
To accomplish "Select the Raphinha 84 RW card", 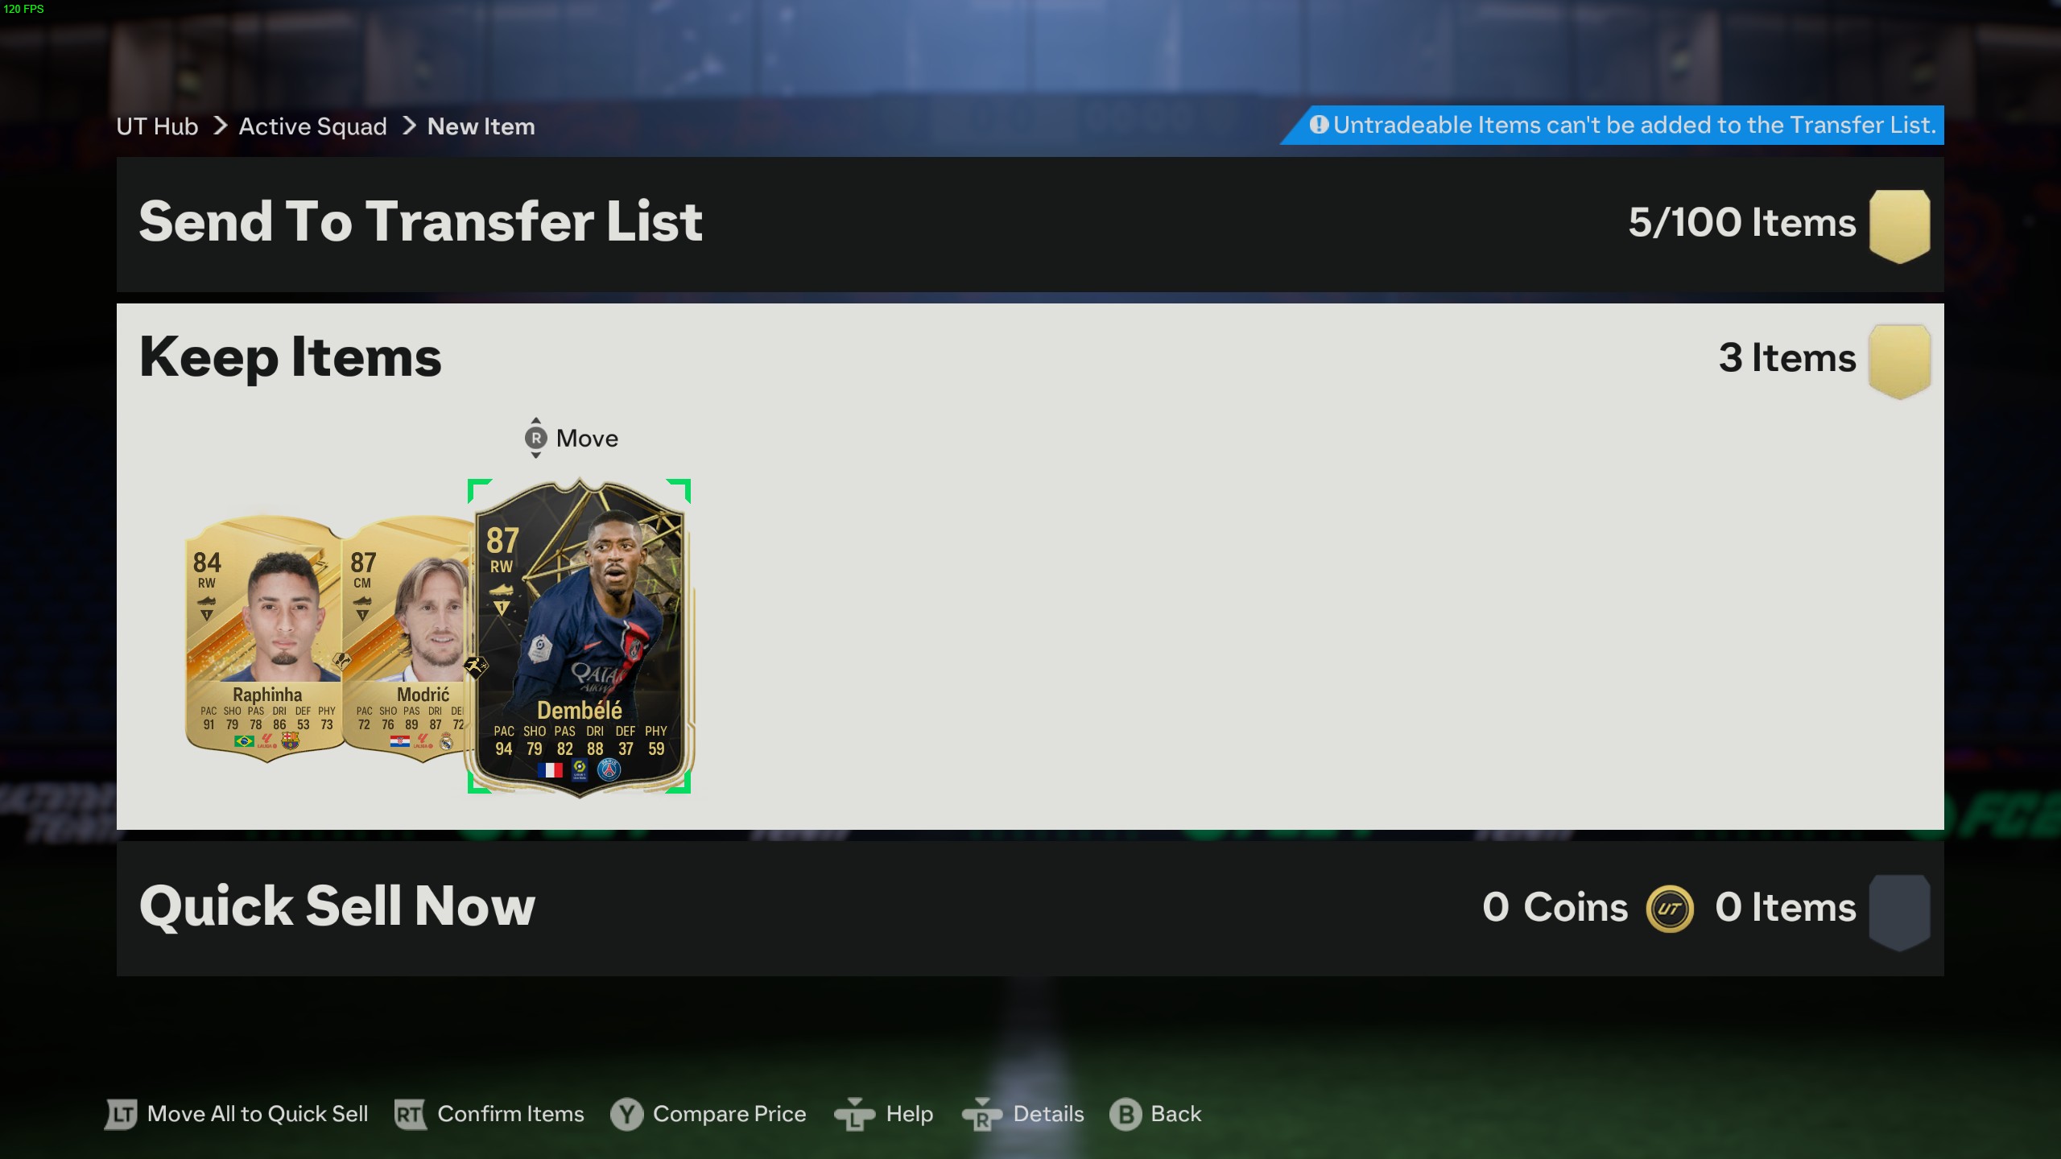I will click(264, 638).
